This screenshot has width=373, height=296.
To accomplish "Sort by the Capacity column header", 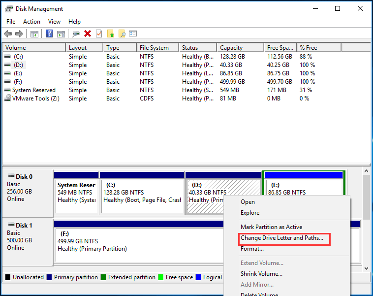I will coord(231,48).
